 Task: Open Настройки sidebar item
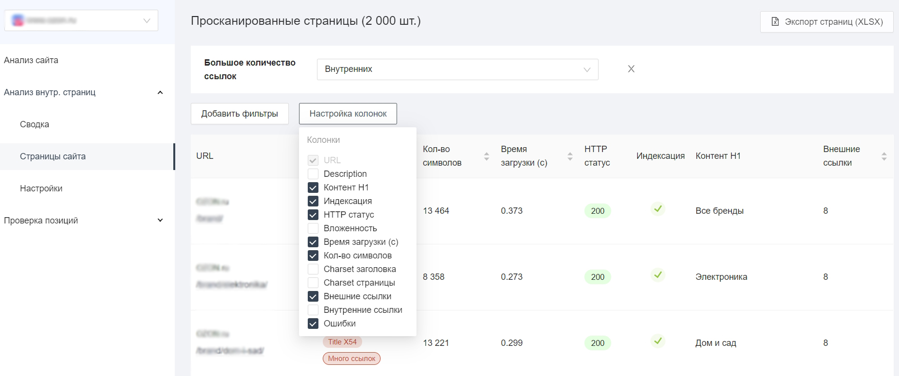tap(41, 188)
